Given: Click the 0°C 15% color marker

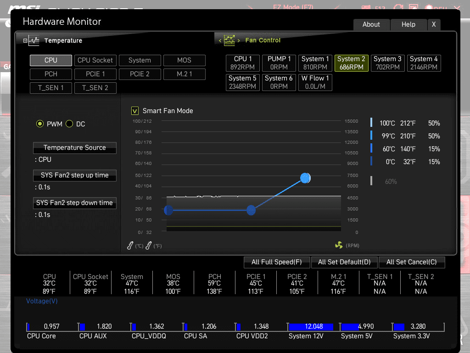Looking at the screenshot, I should pyautogui.click(x=371, y=161).
